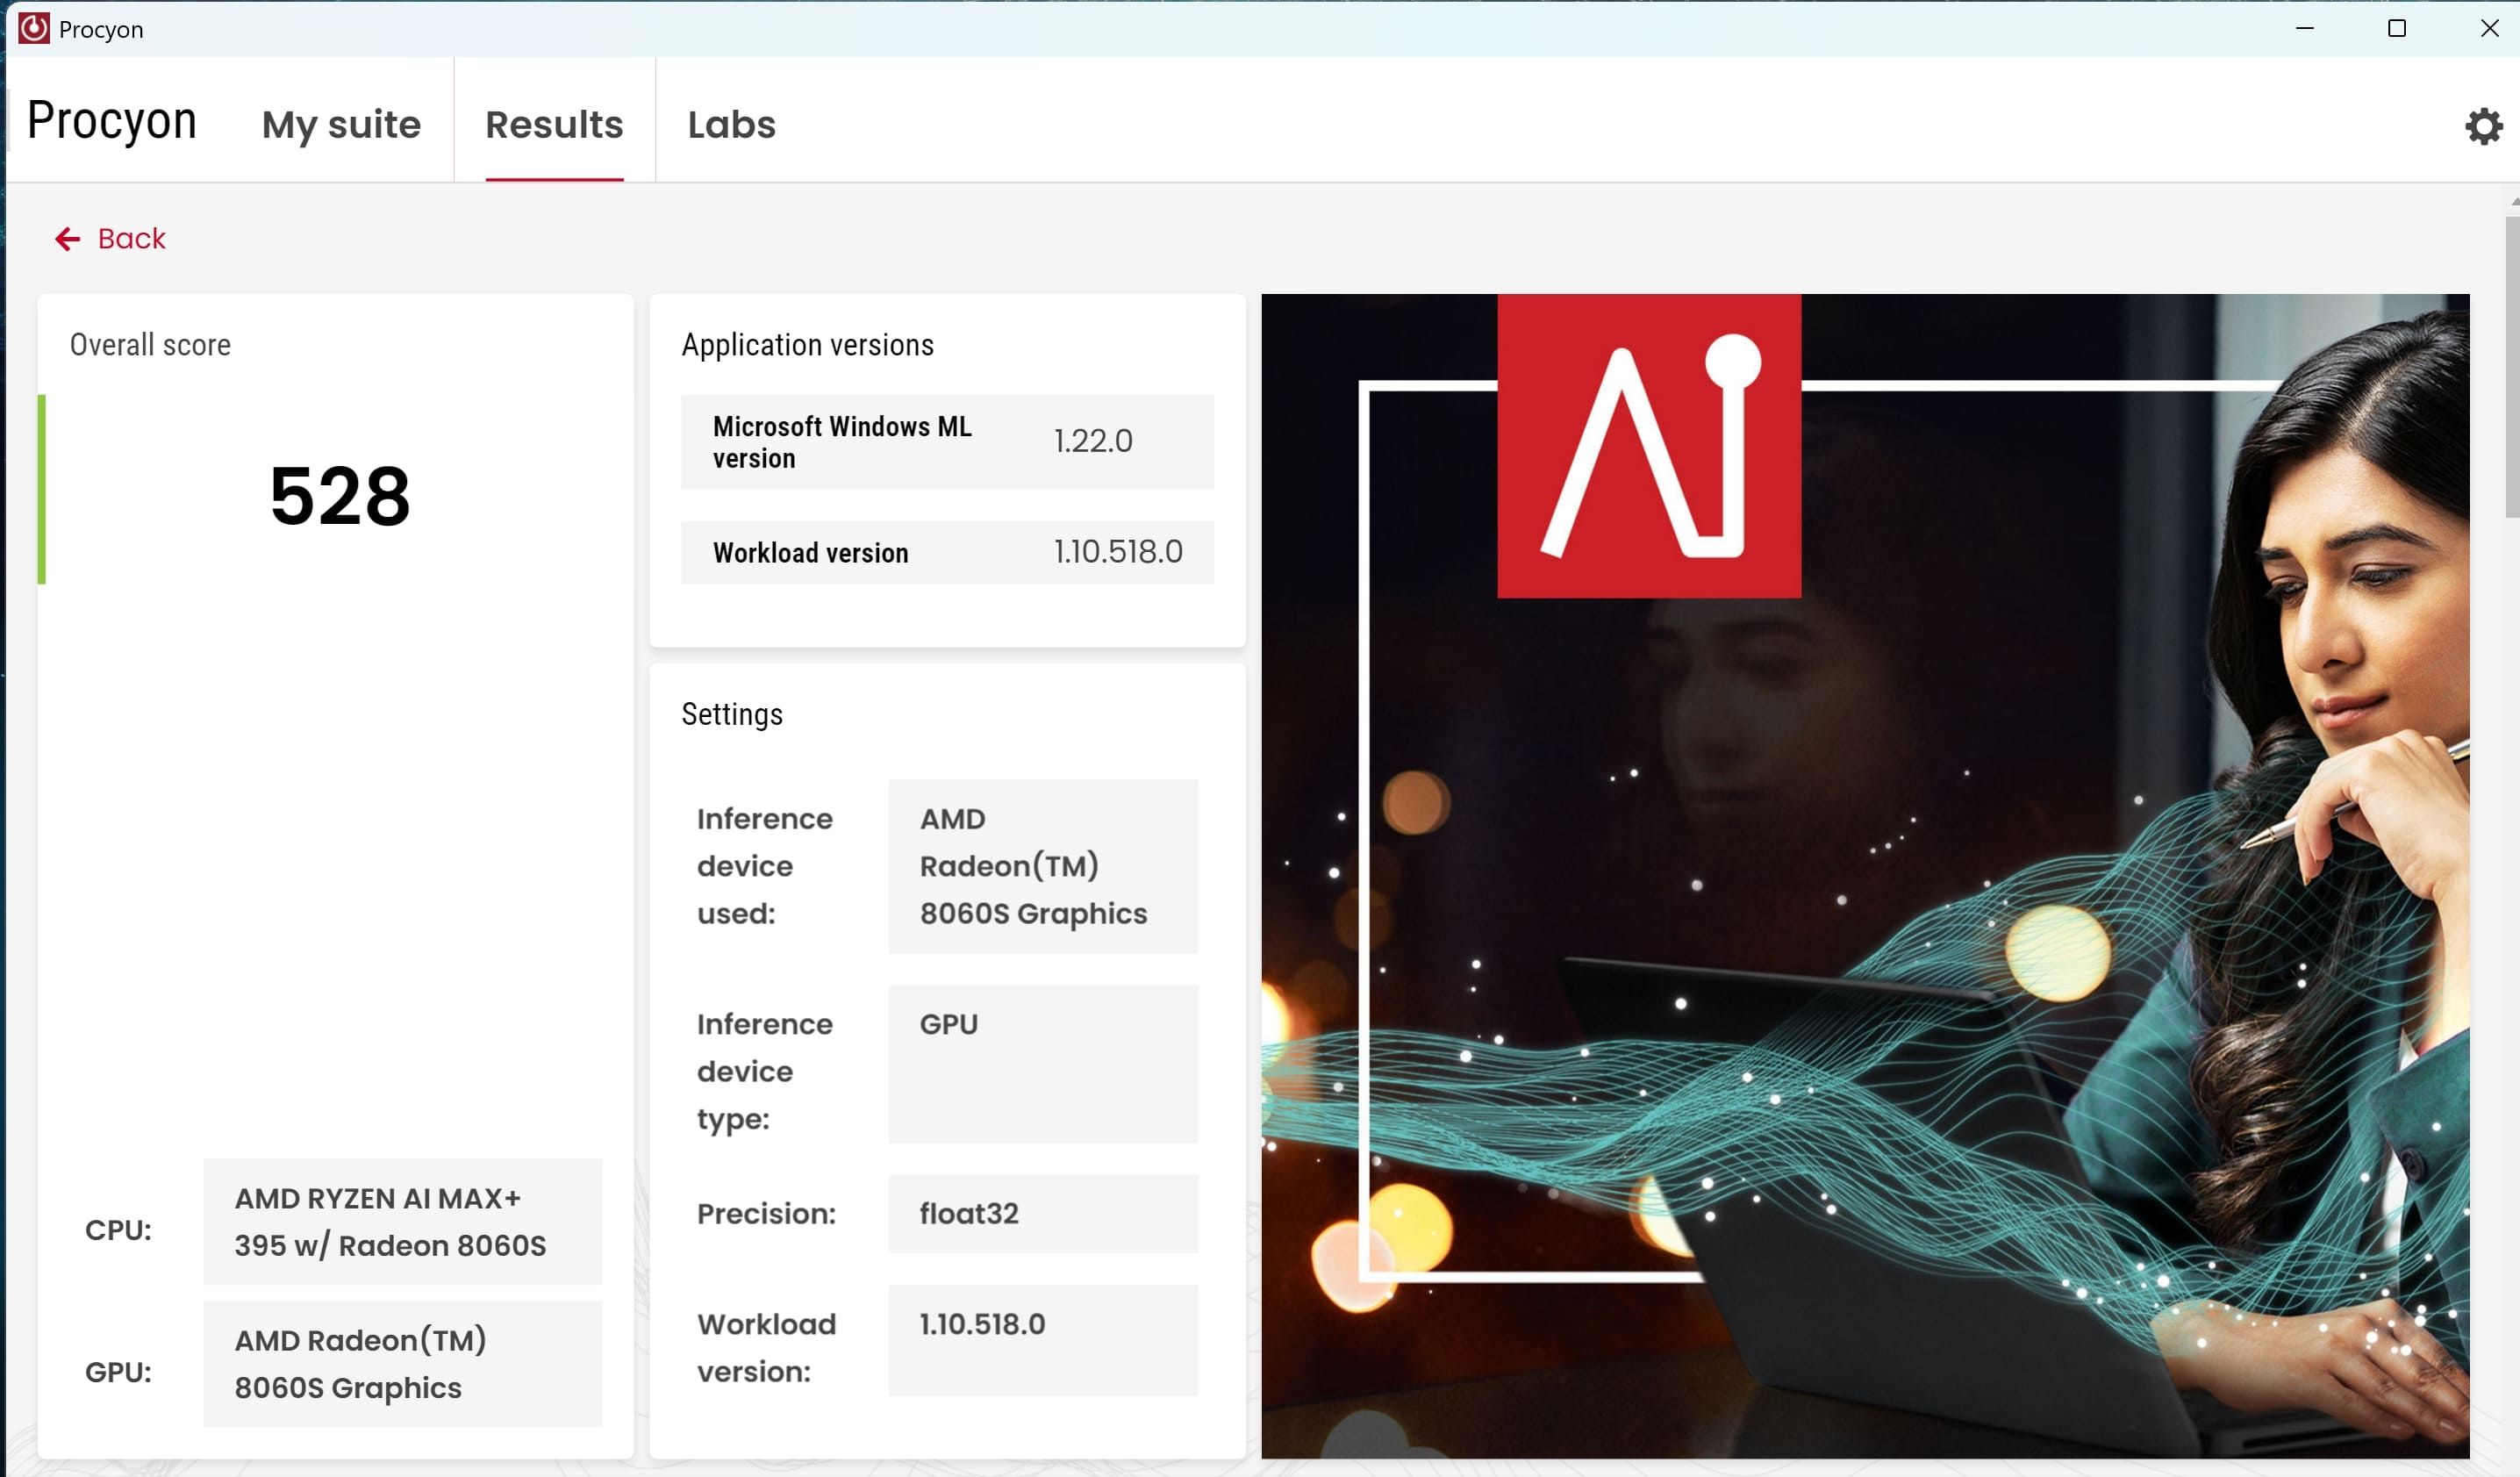
Task: Click the Procyon header logo text
Action: [x=112, y=121]
